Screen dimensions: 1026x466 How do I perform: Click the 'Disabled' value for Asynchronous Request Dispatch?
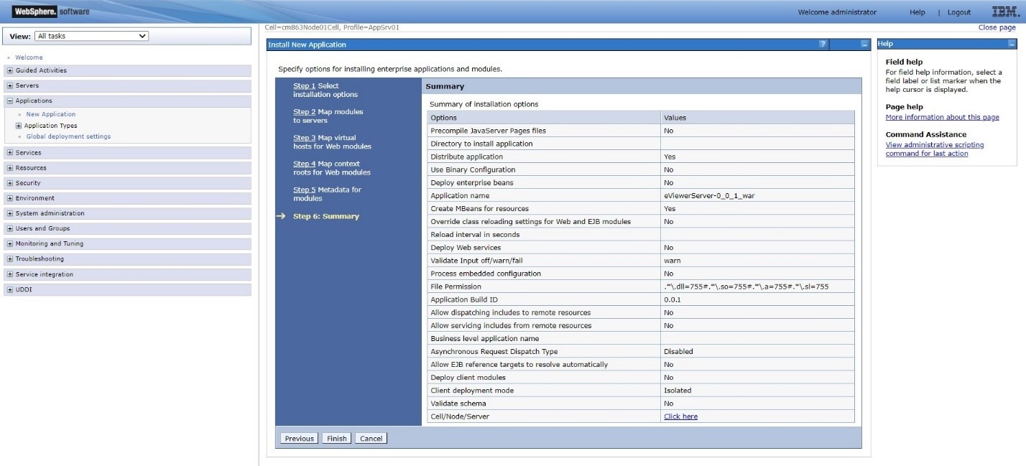[678, 352]
